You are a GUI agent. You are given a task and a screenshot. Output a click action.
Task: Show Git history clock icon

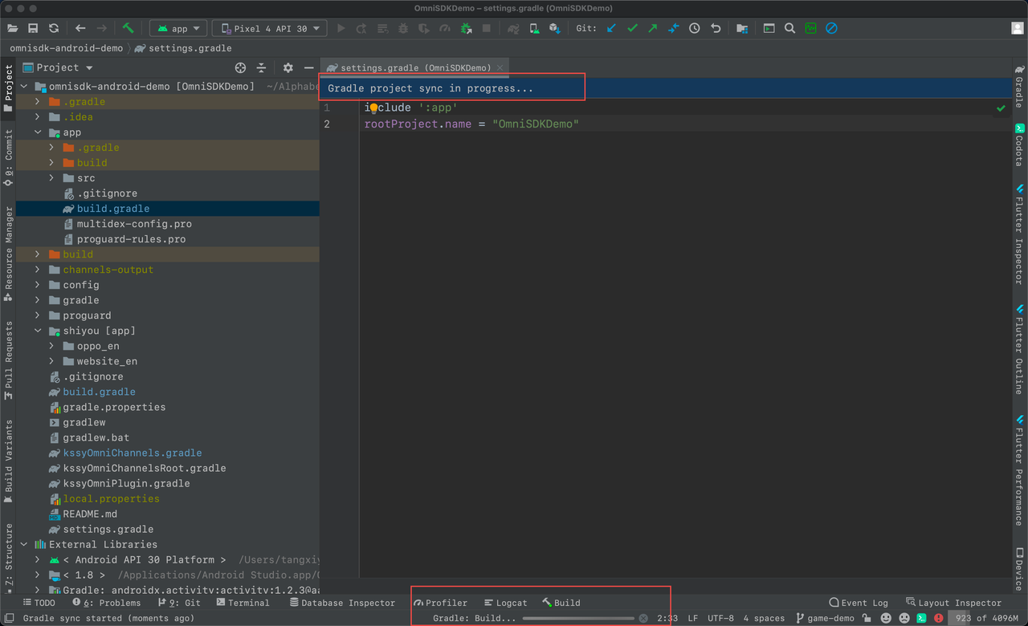[x=695, y=28]
